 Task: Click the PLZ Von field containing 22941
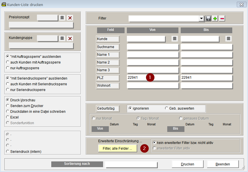(x=153, y=78)
